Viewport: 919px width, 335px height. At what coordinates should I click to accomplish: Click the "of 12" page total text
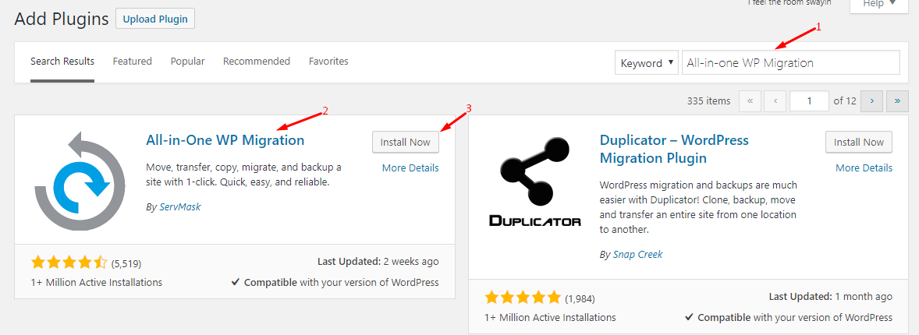point(845,100)
